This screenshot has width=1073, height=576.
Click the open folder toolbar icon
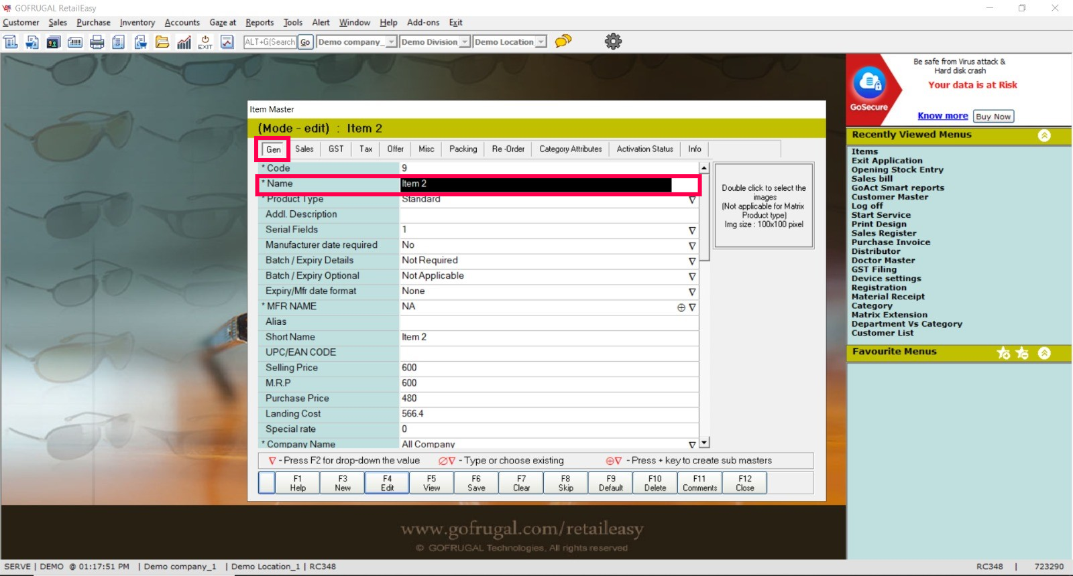click(x=162, y=42)
